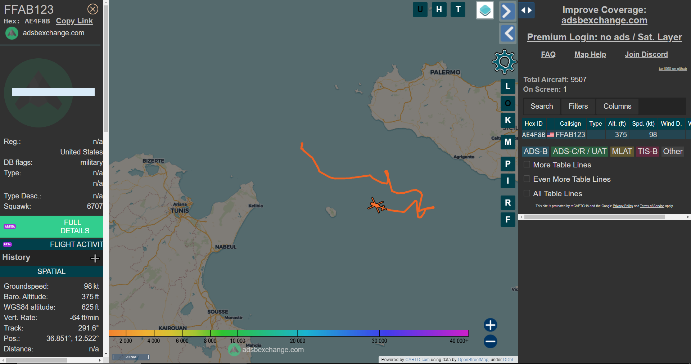Open the Search tab
691x364 pixels.
(542, 107)
